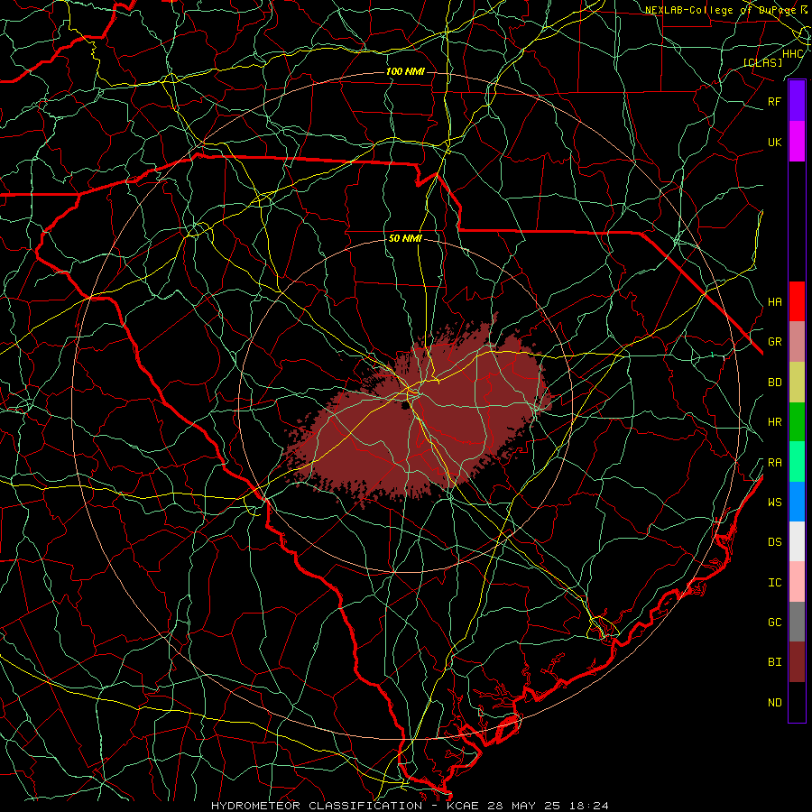Viewport: 812px width, 812px height.
Task: Click the RA light green legend swatch
Action: click(797, 462)
